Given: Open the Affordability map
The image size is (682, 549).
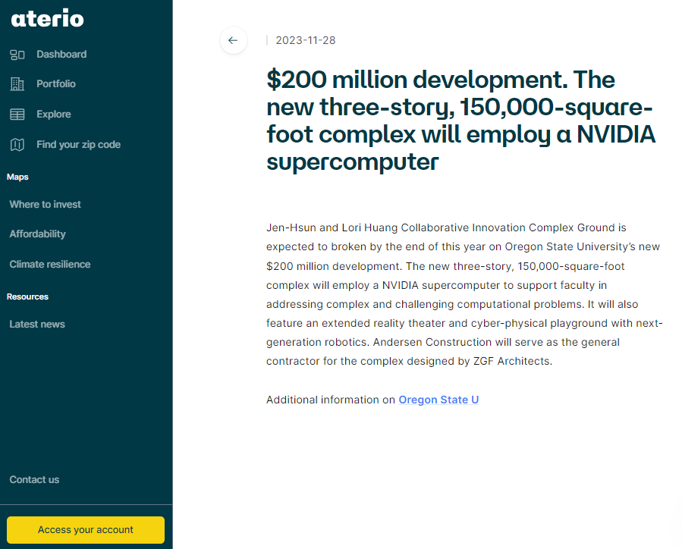Looking at the screenshot, I should coord(37,234).
